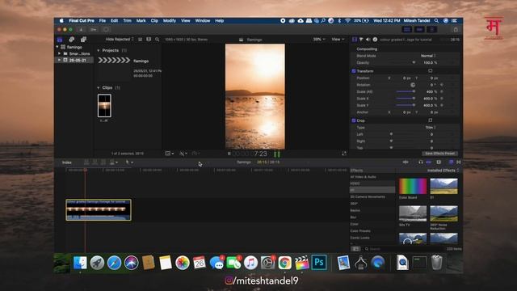Collapse the Clips section triangle

tap(99, 88)
